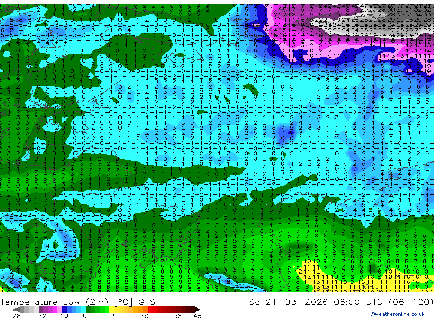
Task: Click the legend label "-28"
Action: pos(14,315)
